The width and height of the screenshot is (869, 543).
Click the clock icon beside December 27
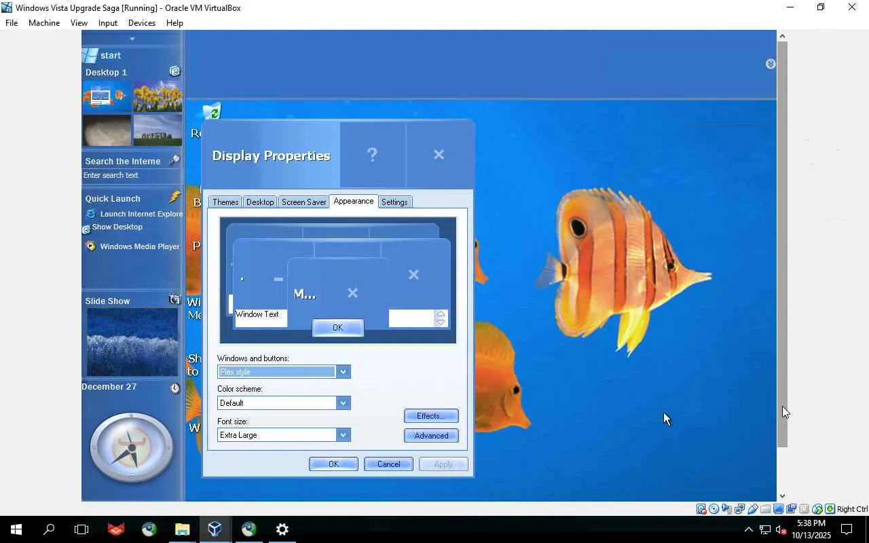click(x=175, y=388)
